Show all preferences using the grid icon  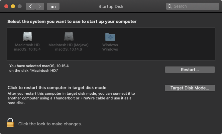pyautogui.click(x=53, y=6)
